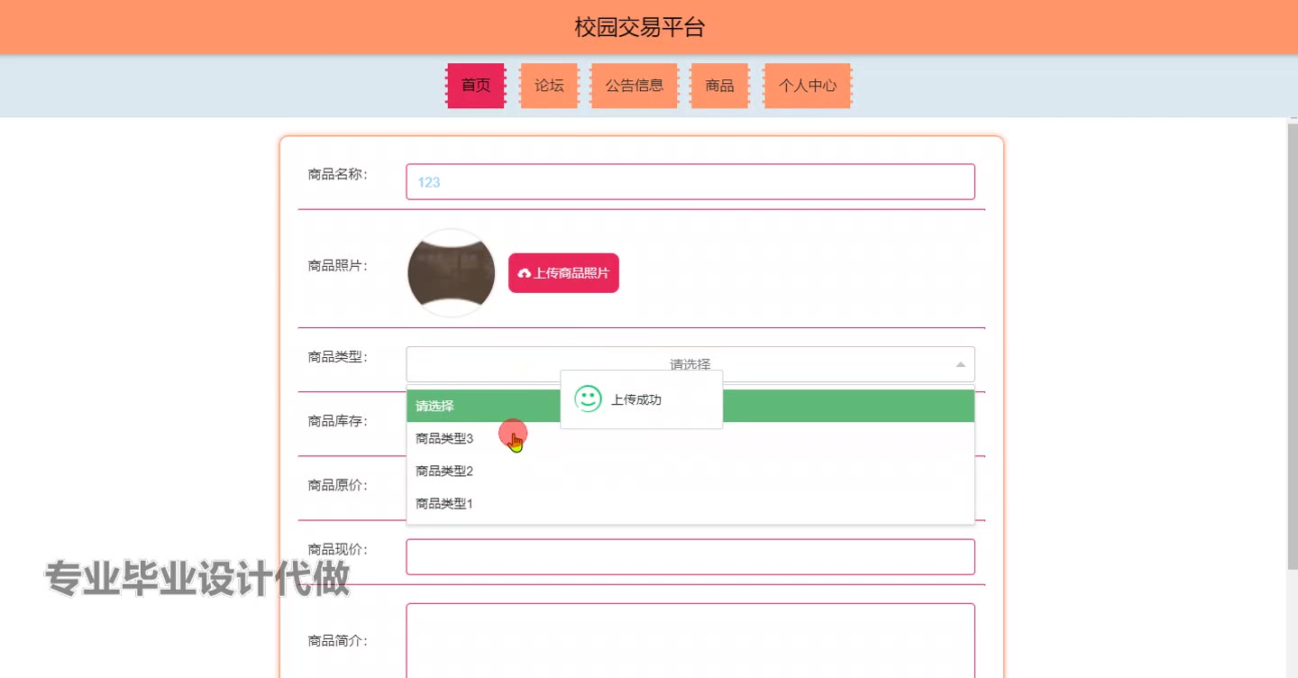Image resolution: width=1298 pixels, height=678 pixels.
Task: Click the smiley icon in upload toast
Action: point(588,399)
